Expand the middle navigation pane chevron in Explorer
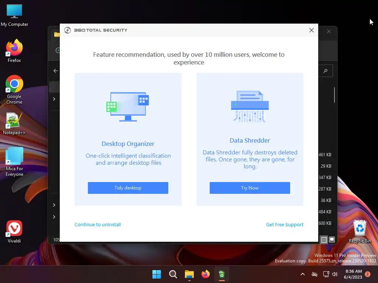This screenshot has width=378, height=283. tap(54, 205)
